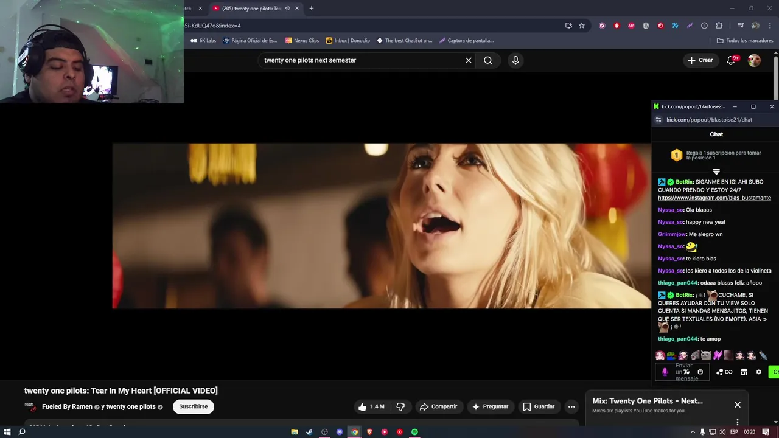Image resolution: width=779 pixels, height=438 pixels.
Task: Open the Windows Start menu
Action: click(7, 432)
